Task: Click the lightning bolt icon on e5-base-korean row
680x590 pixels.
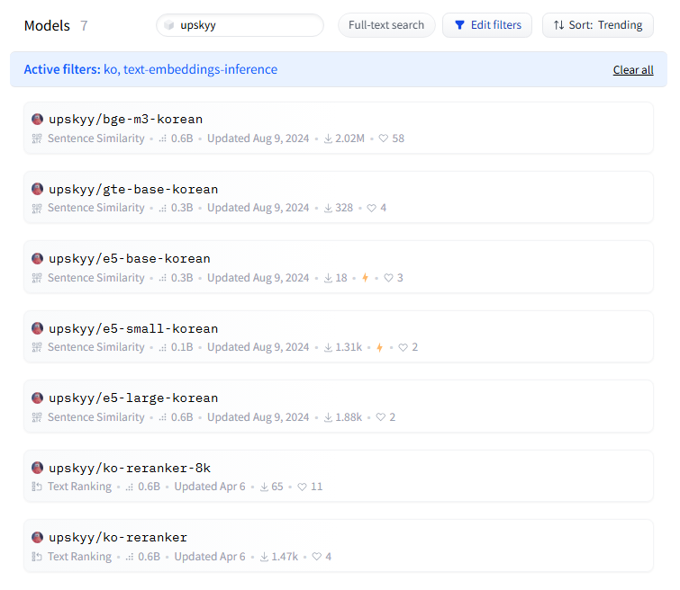Action: (x=365, y=278)
